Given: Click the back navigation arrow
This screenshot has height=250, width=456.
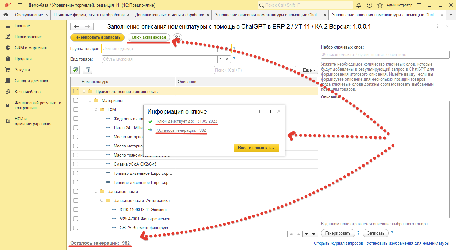Looking at the screenshot, I should [x=76, y=27].
